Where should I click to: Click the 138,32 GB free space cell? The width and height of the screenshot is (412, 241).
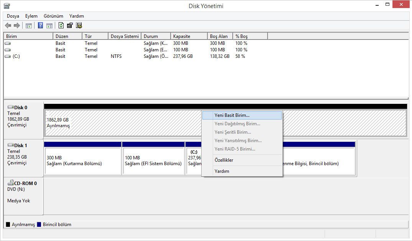(x=220, y=56)
